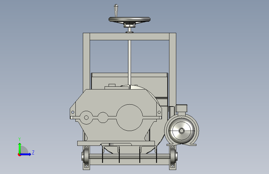Click the blue Z axis arrow of the triad
Screen dimensions: 269x174
[26, 154]
